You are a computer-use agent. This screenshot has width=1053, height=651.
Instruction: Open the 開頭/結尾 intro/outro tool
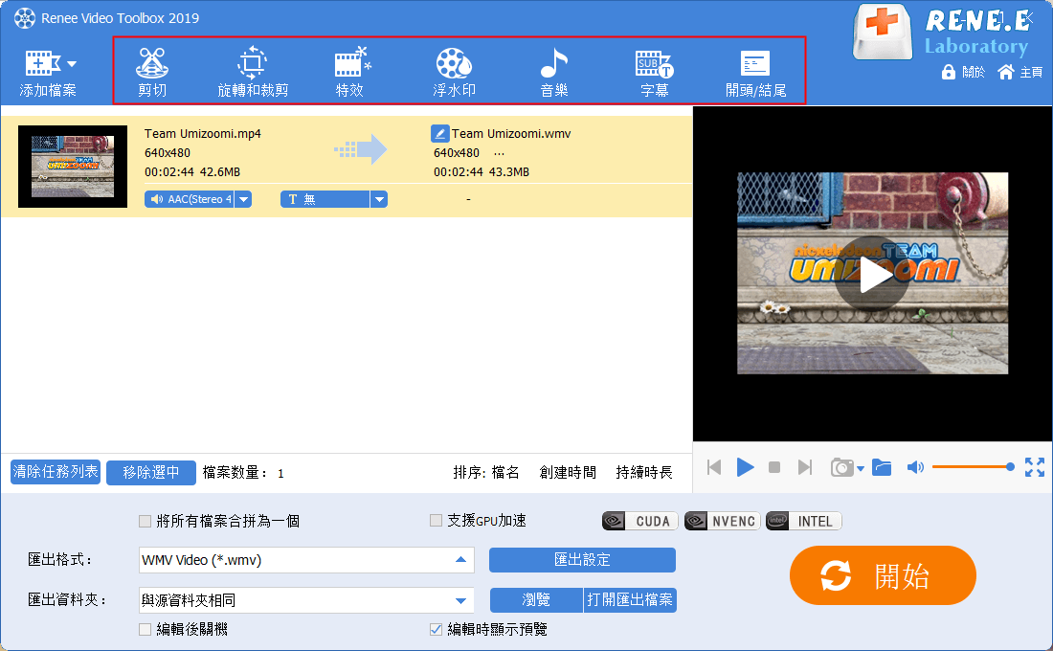755,72
